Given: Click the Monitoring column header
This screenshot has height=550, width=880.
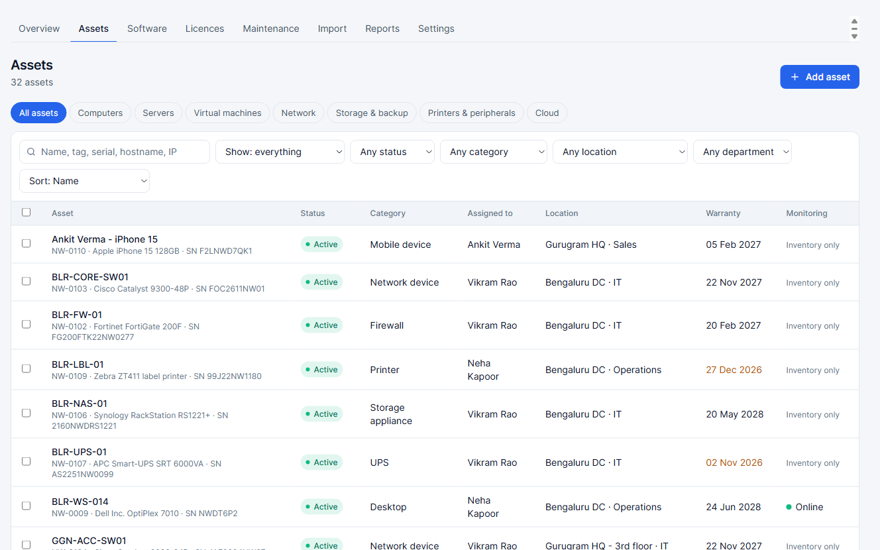Looking at the screenshot, I should coord(807,213).
